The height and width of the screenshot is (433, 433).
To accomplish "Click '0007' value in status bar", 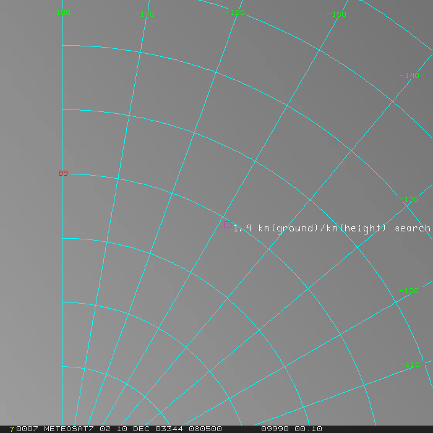I will 27,429.
